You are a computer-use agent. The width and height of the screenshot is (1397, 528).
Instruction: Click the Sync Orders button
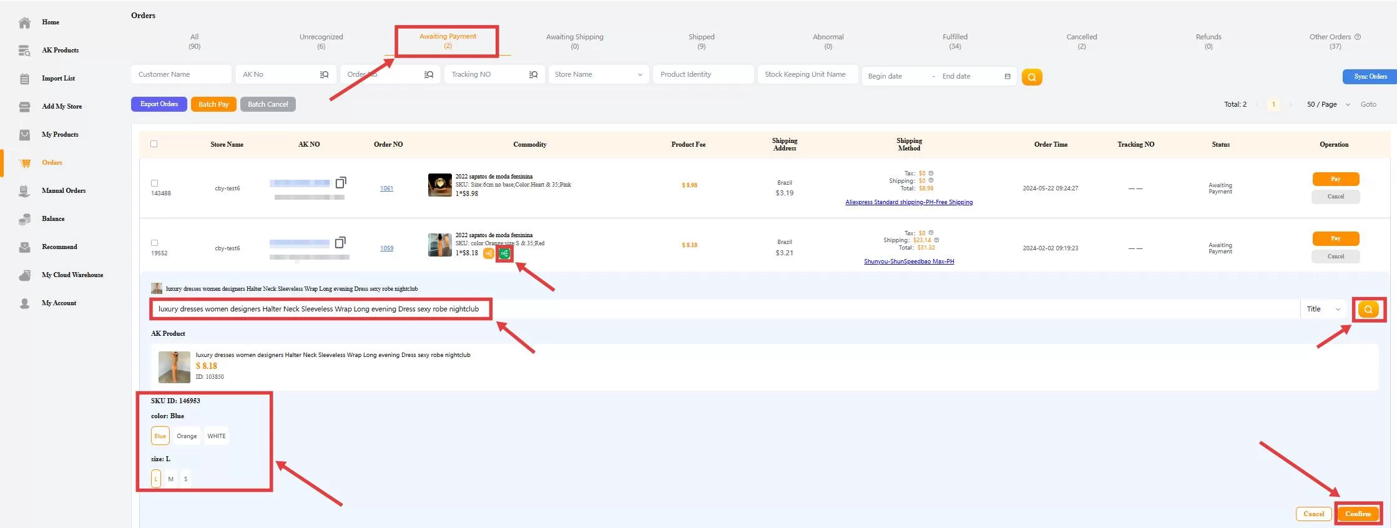(1370, 76)
